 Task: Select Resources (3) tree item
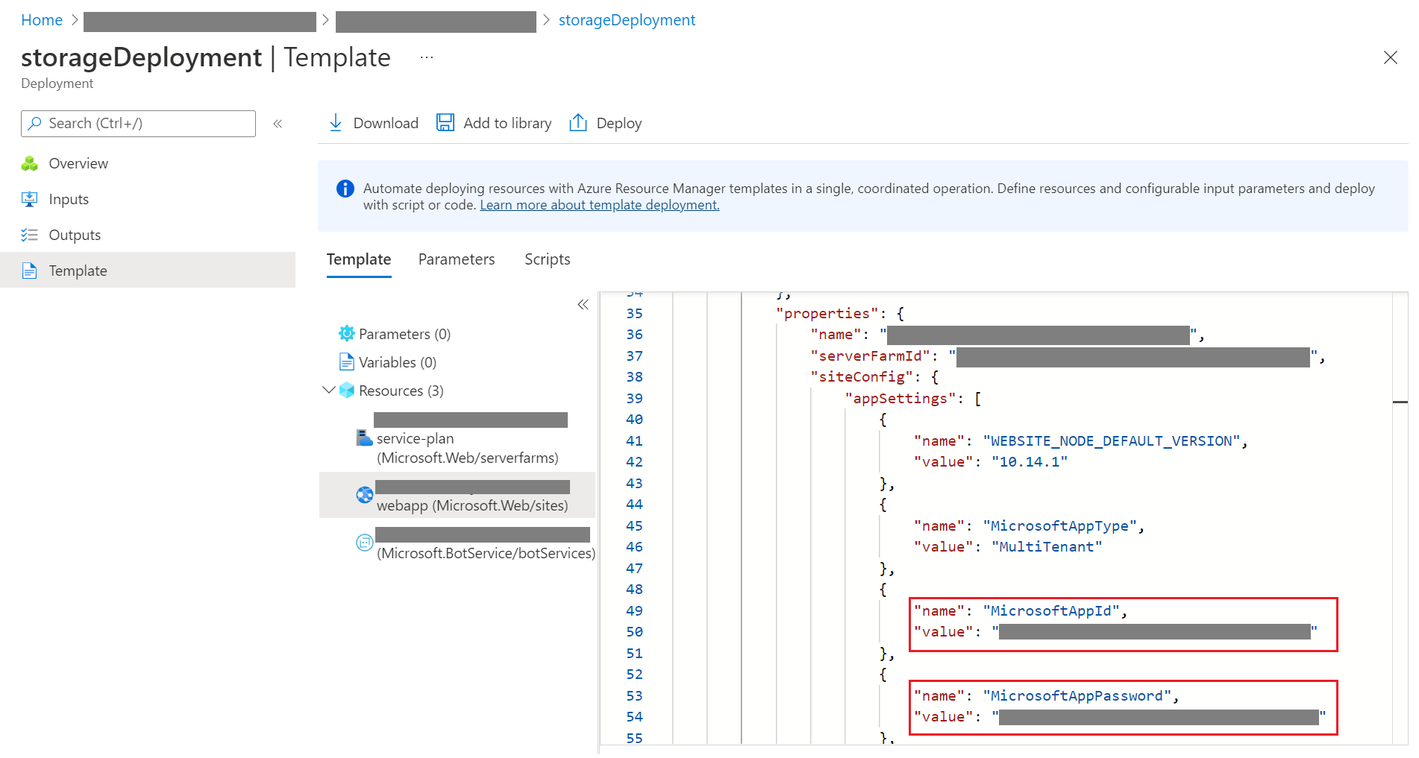point(401,391)
